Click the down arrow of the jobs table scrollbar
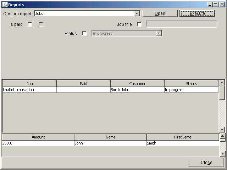Image resolution: width=227 pixels, height=170 pixels. pos(222,129)
